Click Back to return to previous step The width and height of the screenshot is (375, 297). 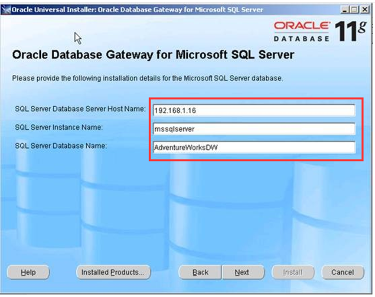(200, 272)
